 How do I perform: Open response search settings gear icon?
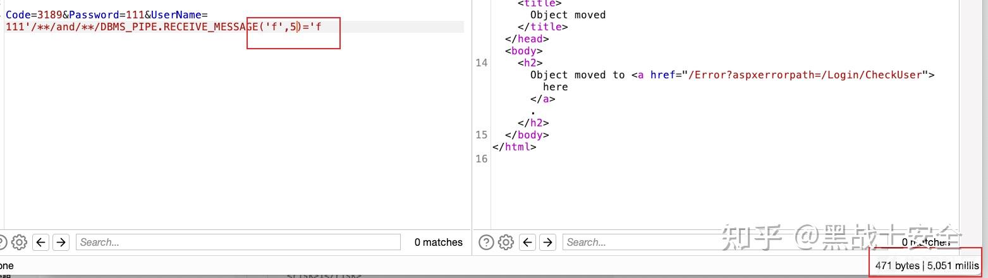click(x=506, y=242)
